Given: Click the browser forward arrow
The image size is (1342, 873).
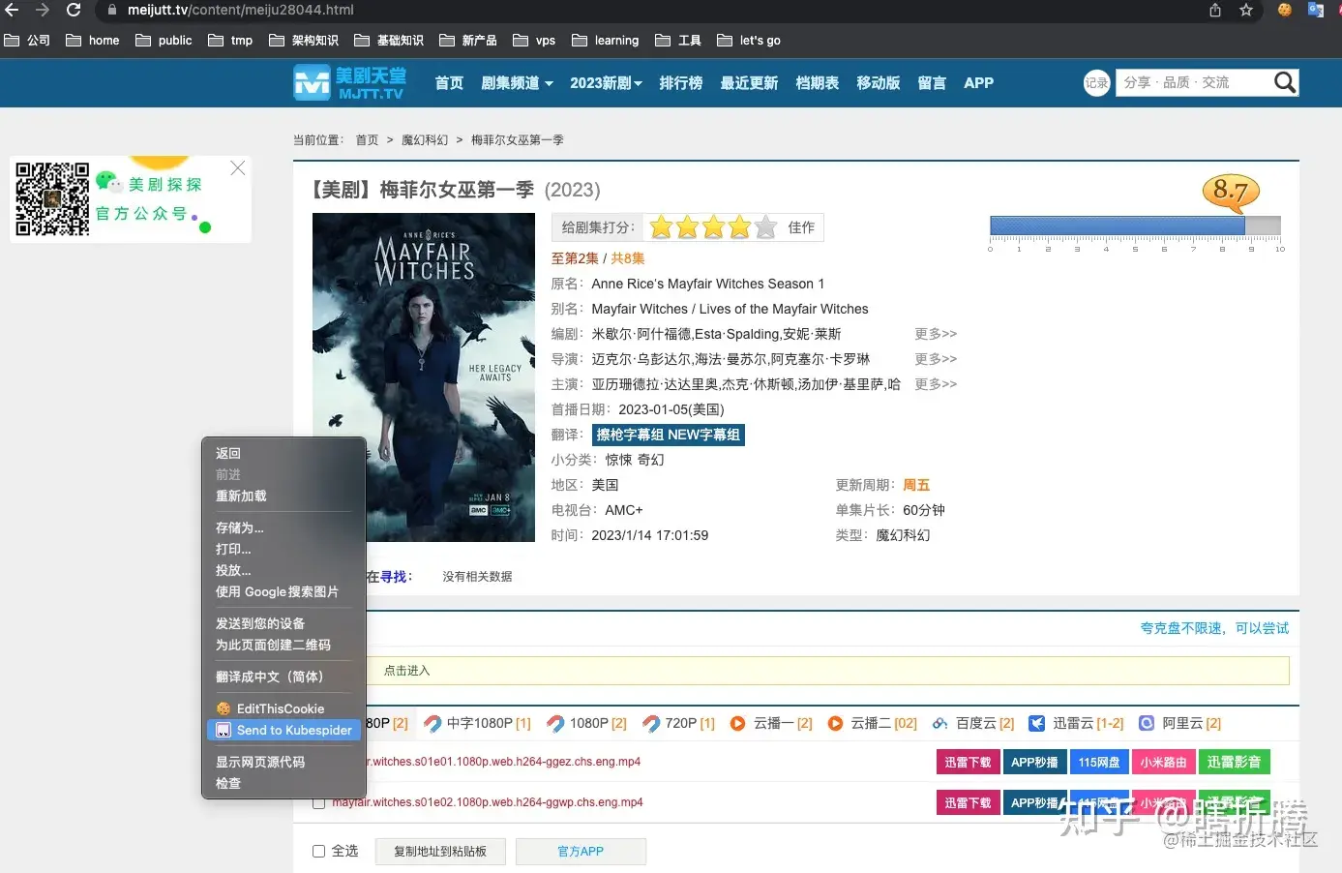Looking at the screenshot, I should coord(43,10).
